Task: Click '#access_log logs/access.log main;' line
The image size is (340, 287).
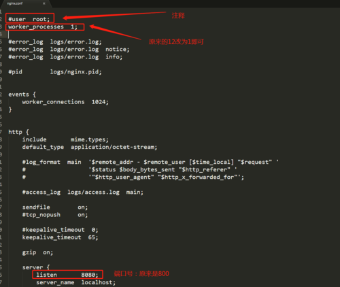Action: tap(83, 192)
